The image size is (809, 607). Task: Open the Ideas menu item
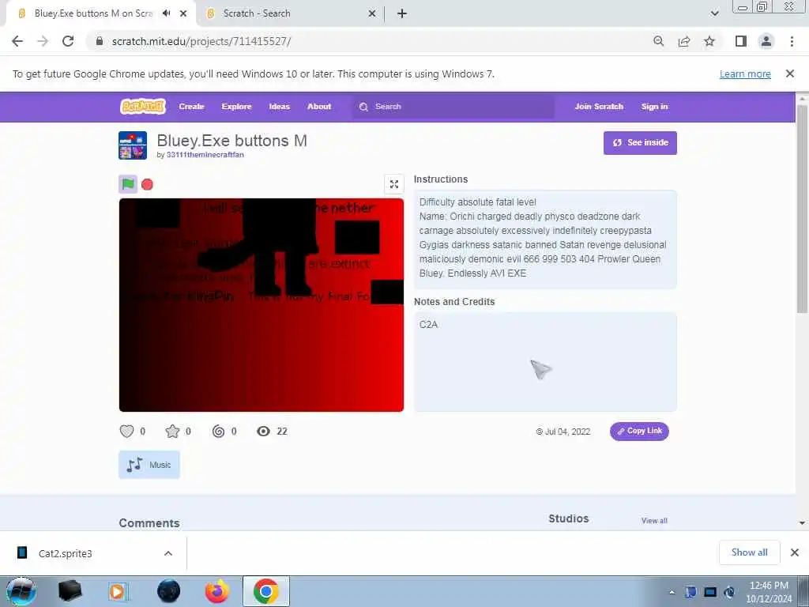[279, 107]
